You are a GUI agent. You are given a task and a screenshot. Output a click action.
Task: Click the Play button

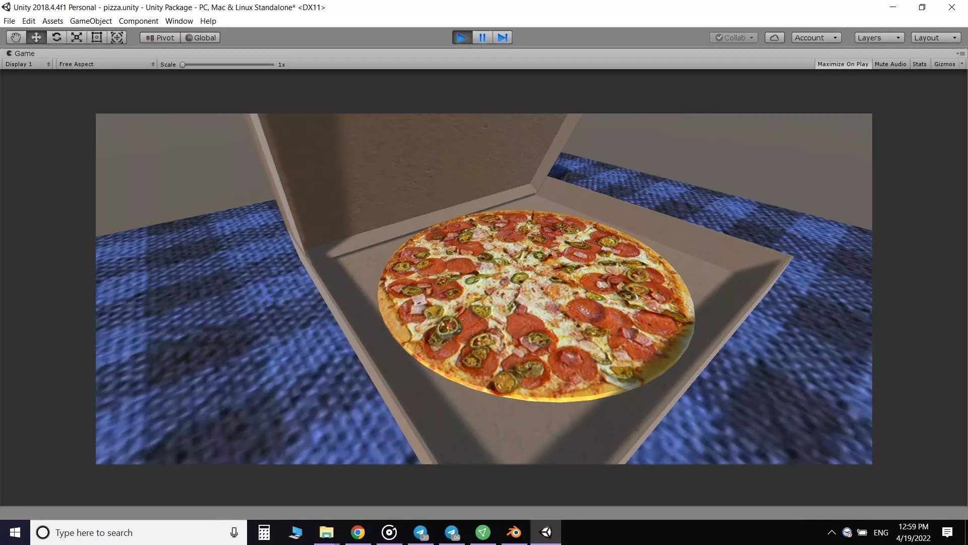(x=461, y=37)
